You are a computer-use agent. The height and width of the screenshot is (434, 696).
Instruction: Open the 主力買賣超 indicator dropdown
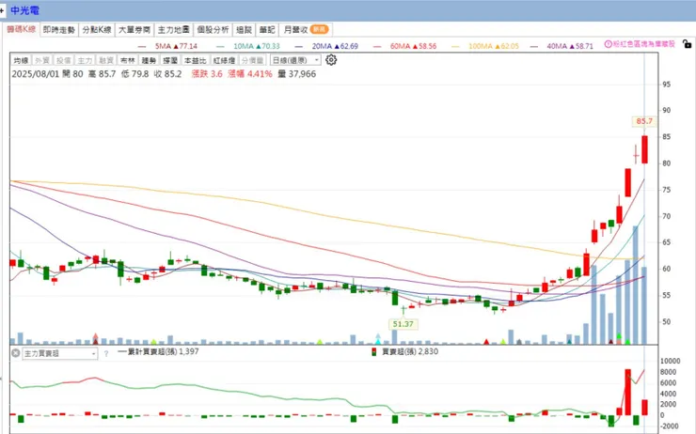[x=60, y=354]
